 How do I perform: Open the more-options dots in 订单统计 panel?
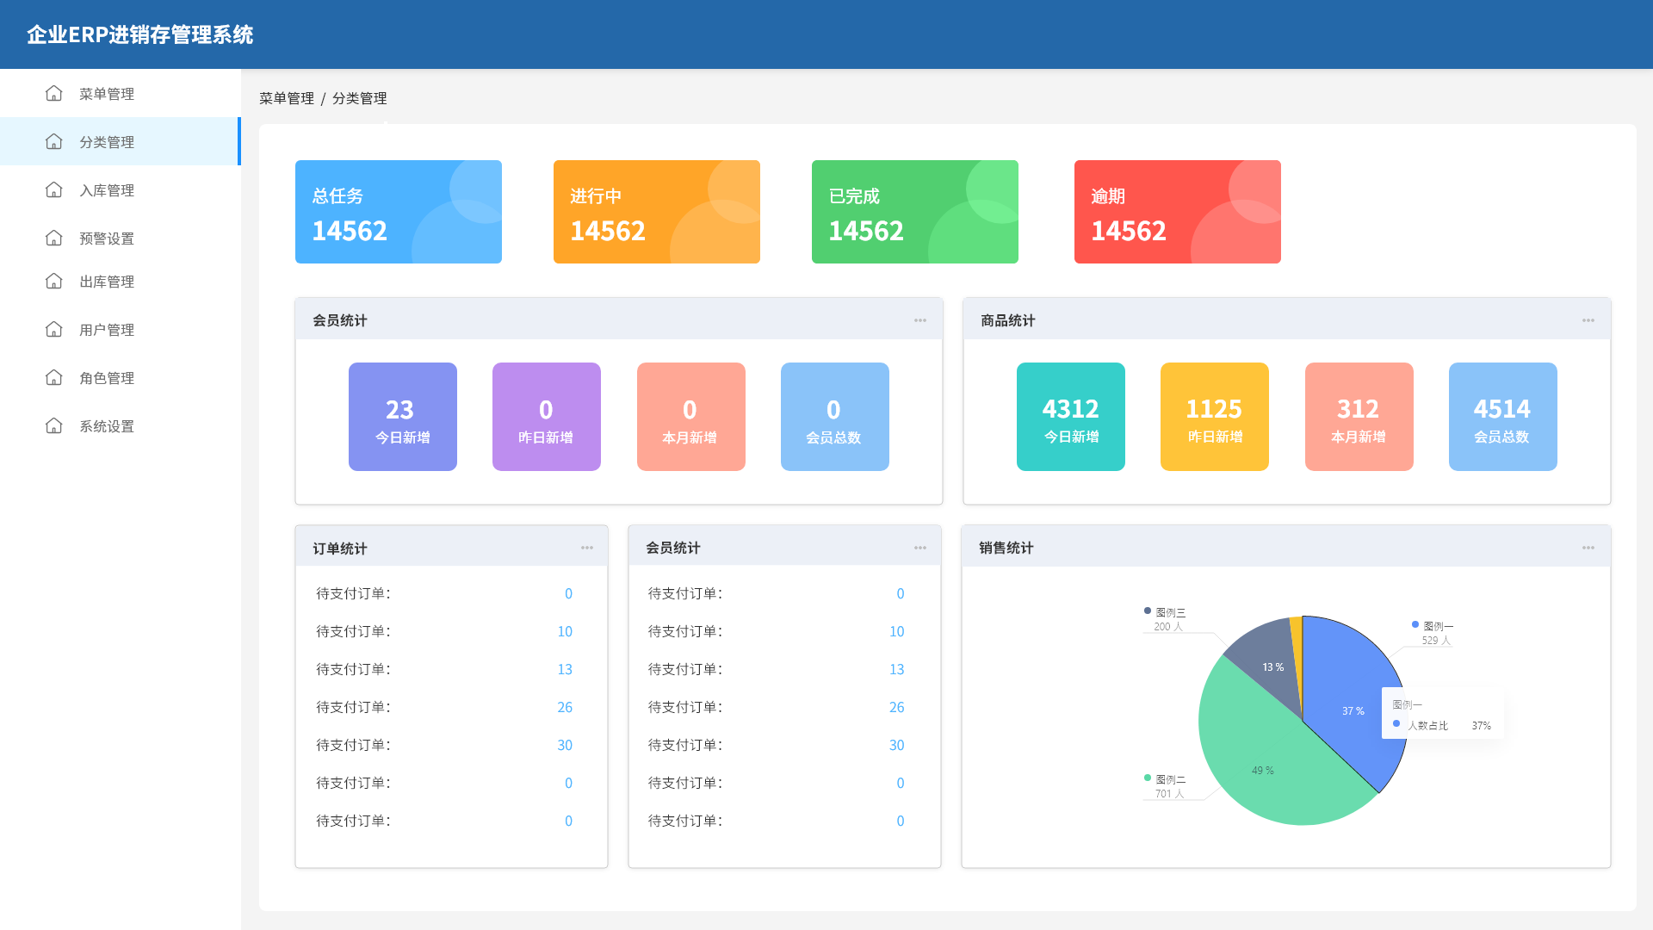pyautogui.click(x=587, y=548)
